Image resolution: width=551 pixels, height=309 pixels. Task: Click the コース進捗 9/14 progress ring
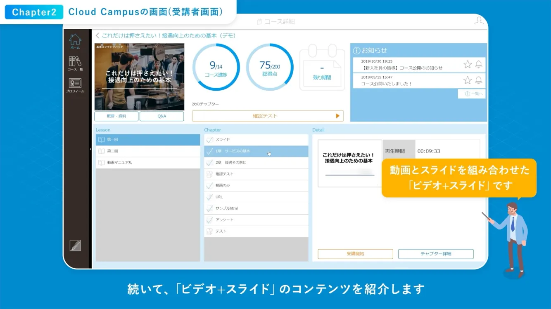[x=216, y=67]
